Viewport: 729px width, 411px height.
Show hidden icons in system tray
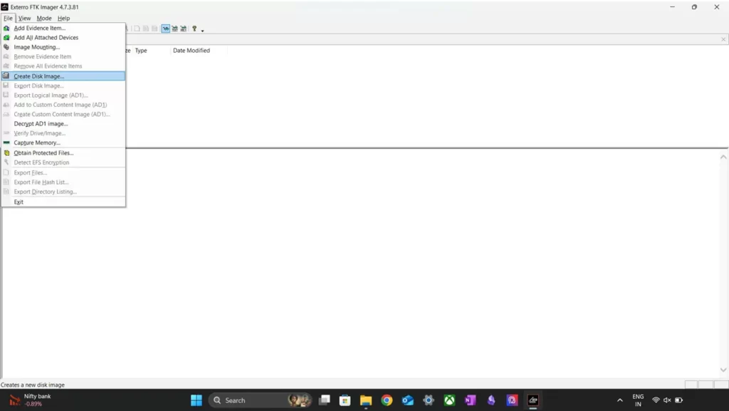pos(619,400)
